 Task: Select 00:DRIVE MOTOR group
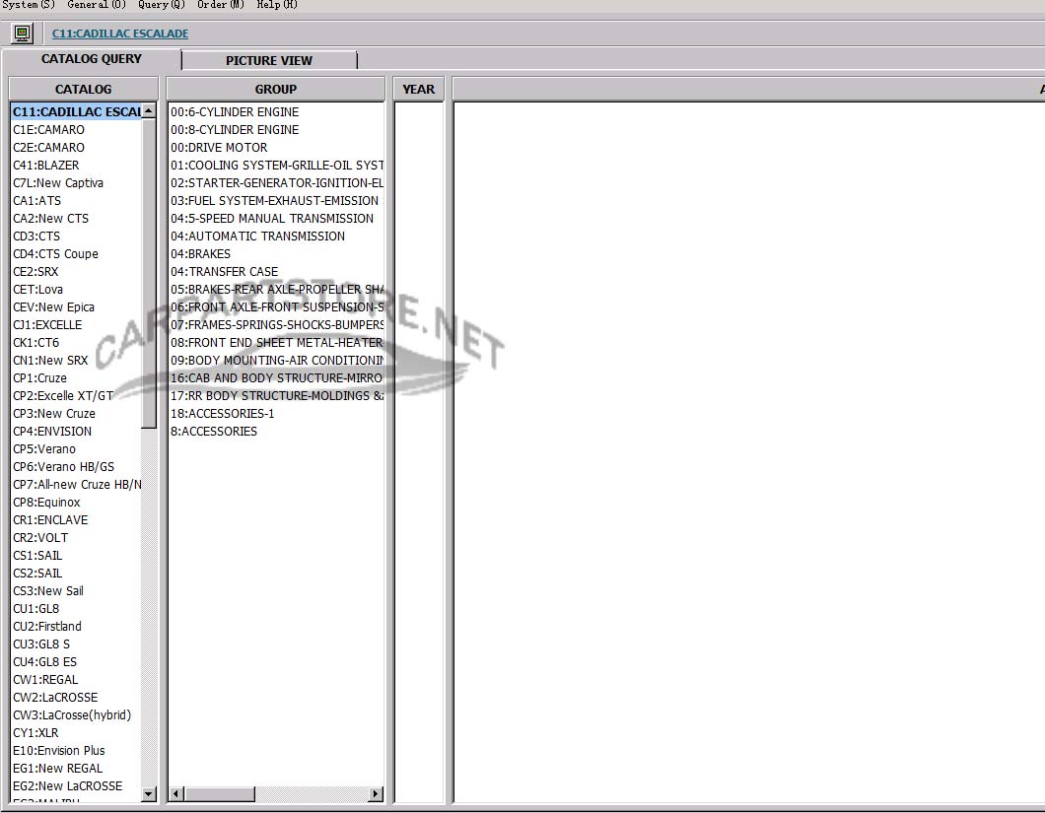[x=219, y=148]
